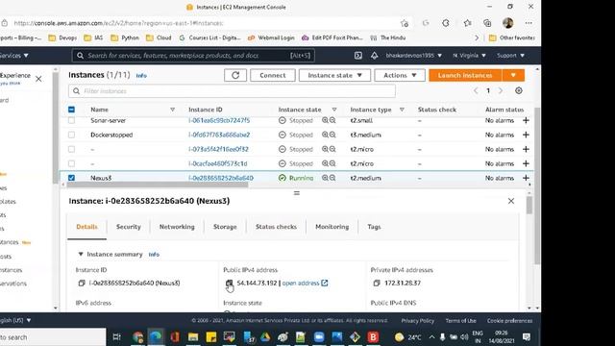
Task: Click the details panel vertical scrollbar
Action: pos(529,205)
